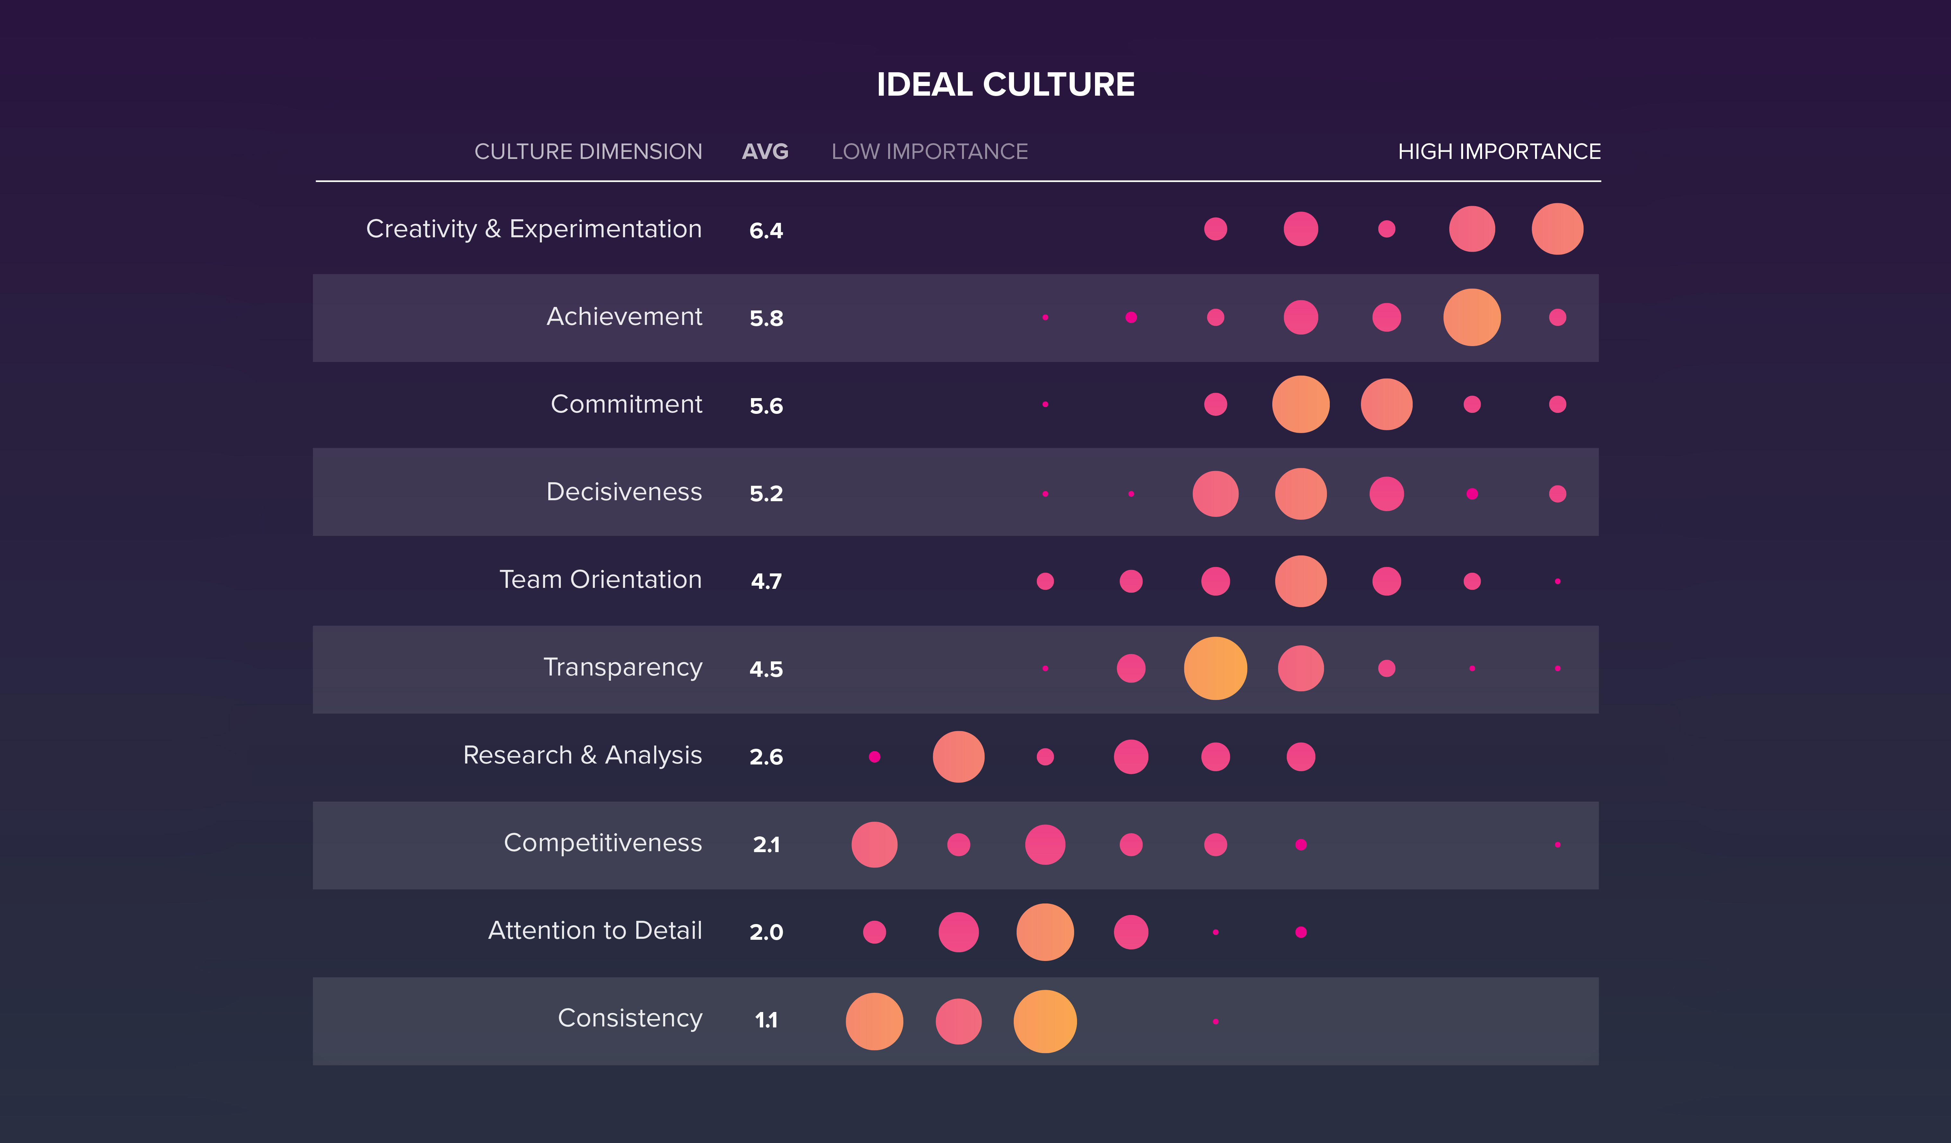Click the rightmost large bubble in Creativity row
1951x1143 pixels.
[1557, 229]
